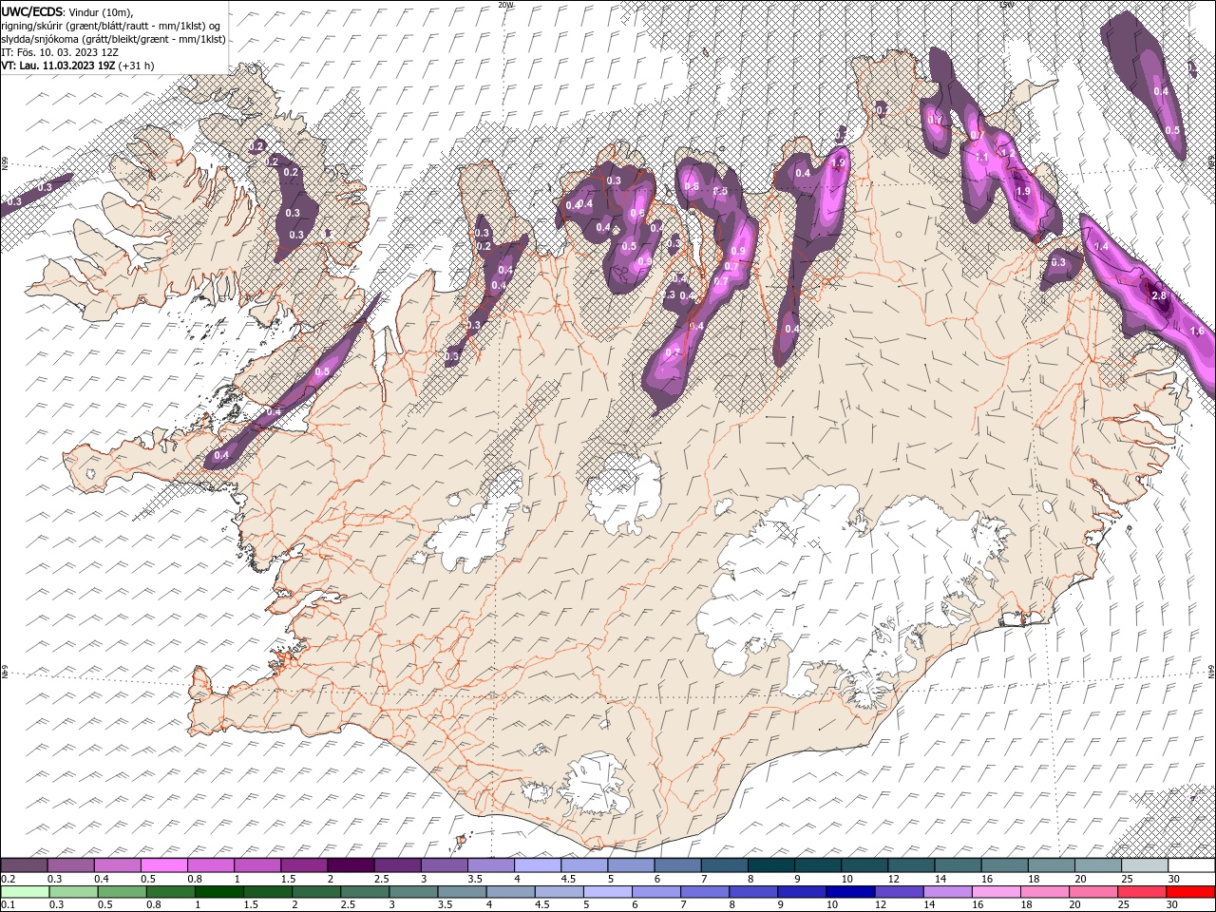Pick bottom-row legend swatch between 3 and 3.5
Image resolution: width=1216 pixels, height=912 pixels.
[x=413, y=892]
